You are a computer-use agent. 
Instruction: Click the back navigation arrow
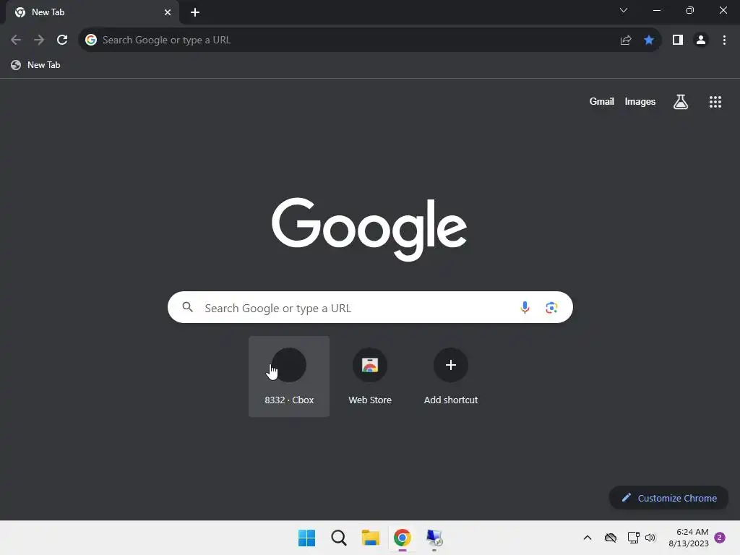pos(16,40)
